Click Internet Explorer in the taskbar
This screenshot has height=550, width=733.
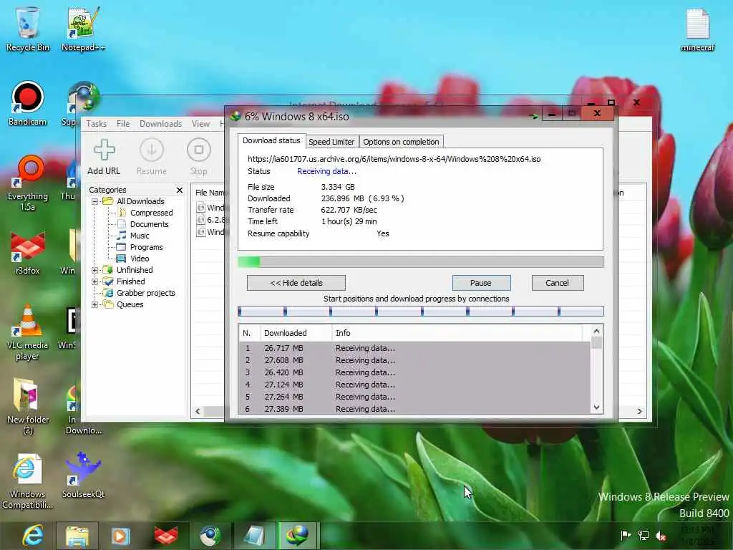[x=33, y=536]
